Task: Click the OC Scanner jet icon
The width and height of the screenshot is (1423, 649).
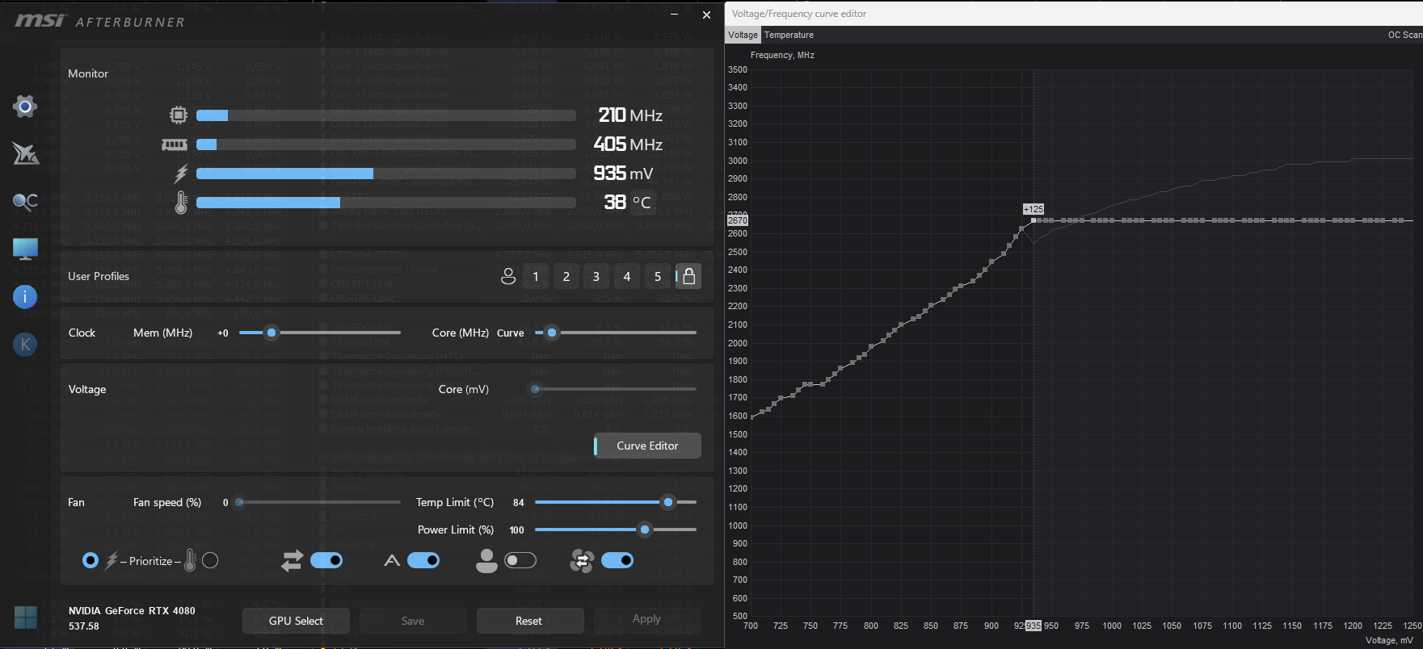Action: [x=25, y=153]
